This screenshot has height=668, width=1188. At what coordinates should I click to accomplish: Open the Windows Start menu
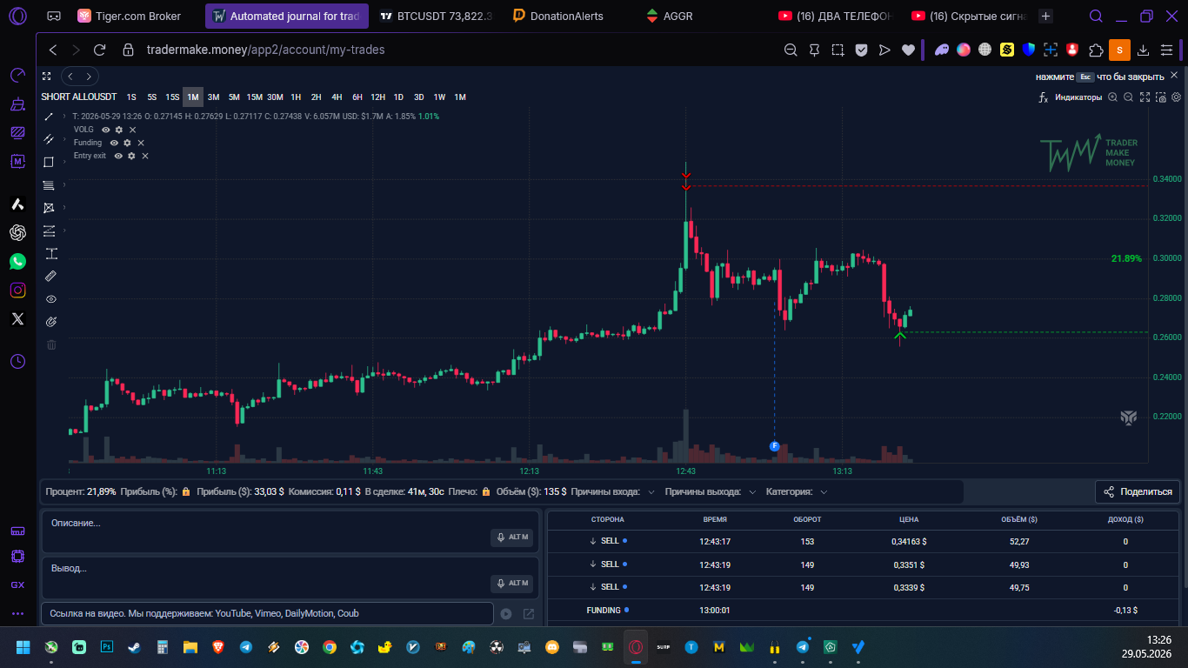(x=23, y=647)
